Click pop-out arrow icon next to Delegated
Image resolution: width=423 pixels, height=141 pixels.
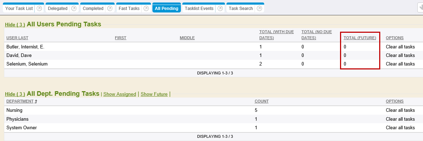pos(74,8)
